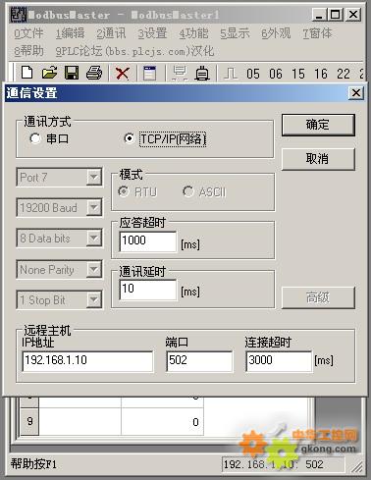This screenshot has width=371, height=480.
Task: Select the ASCII mode radio button
Action: (x=188, y=191)
